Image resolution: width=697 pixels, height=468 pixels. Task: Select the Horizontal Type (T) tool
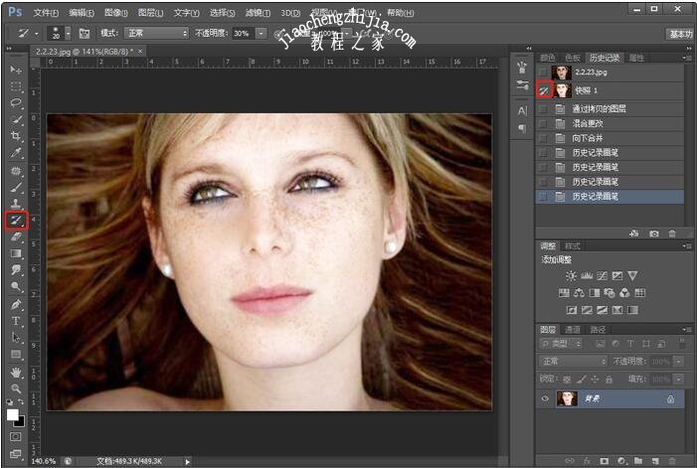tap(16, 321)
